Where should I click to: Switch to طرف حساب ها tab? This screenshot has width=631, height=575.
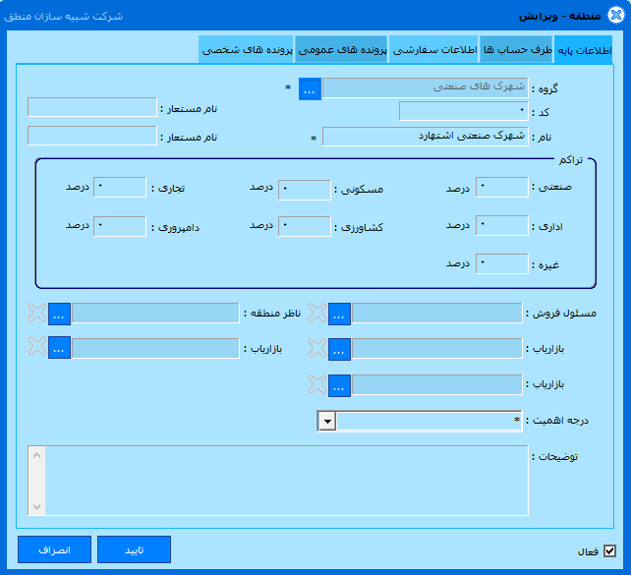pyautogui.click(x=517, y=49)
